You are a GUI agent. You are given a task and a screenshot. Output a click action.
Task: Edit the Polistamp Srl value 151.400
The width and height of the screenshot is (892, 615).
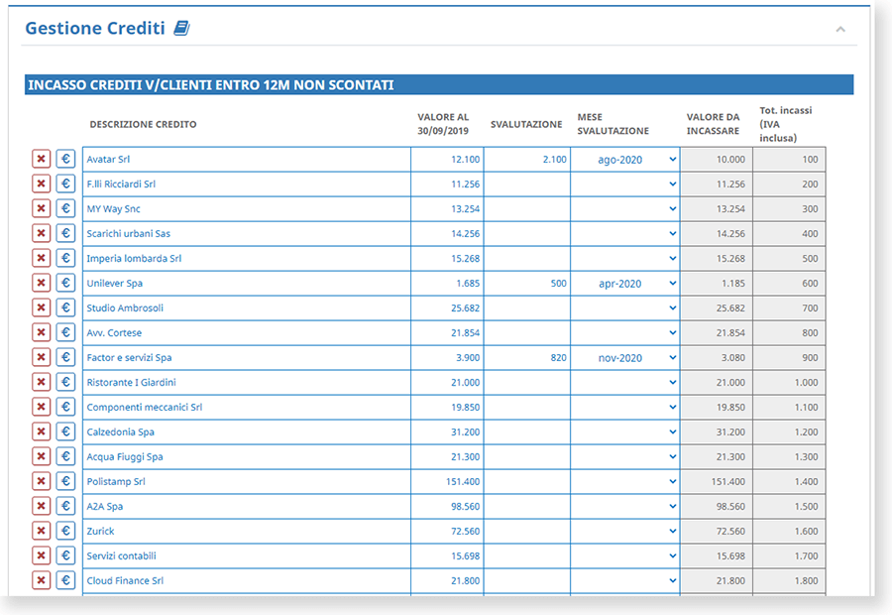(x=447, y=481)
